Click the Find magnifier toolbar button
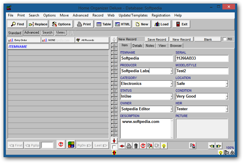The image size is (243, 163). [17, 24]
